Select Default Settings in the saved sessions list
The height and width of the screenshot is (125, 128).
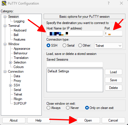point(58,71)
